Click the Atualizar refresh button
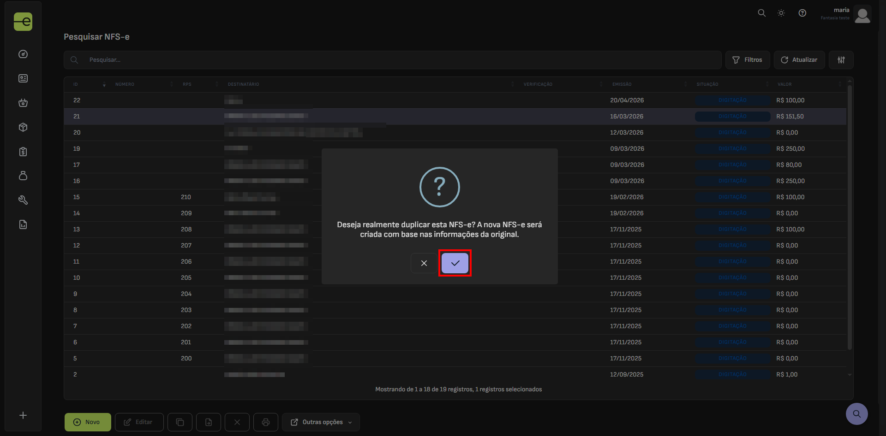 tap(799, 60)
